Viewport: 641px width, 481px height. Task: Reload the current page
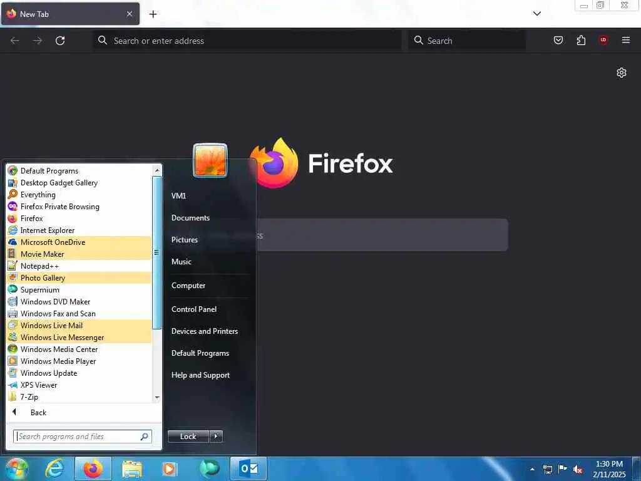coord(60,41)
